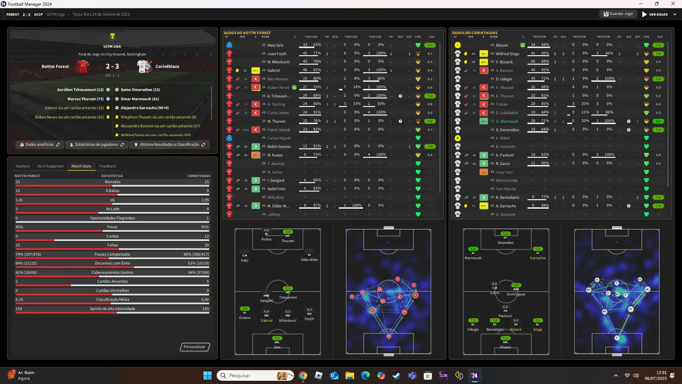This screenshot has height=384, width=682.
Task: Select N. Milenković player row name
Action: 278,62
